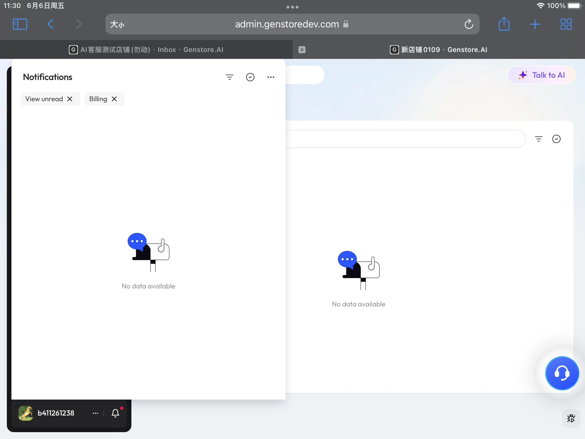The height and width of the screenshot is (439, 585).
Task: Select the b411261238 account name
Action: (56, 413)
